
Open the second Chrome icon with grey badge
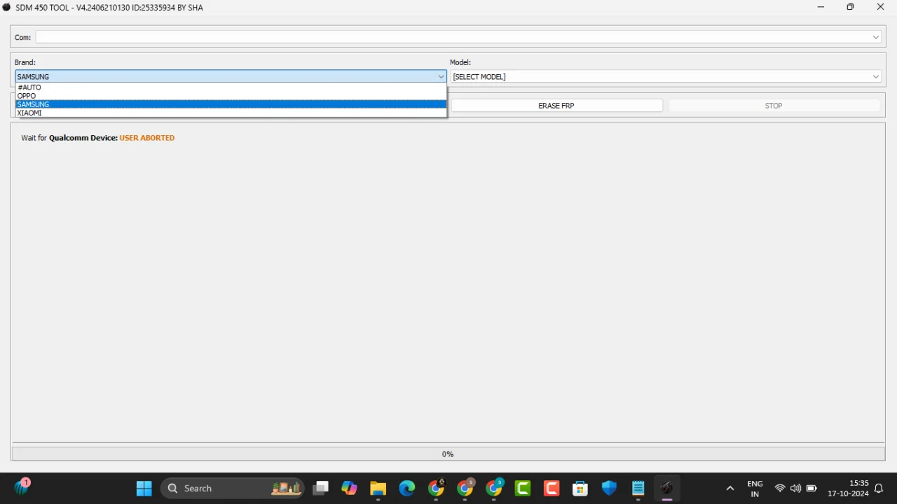465,488
